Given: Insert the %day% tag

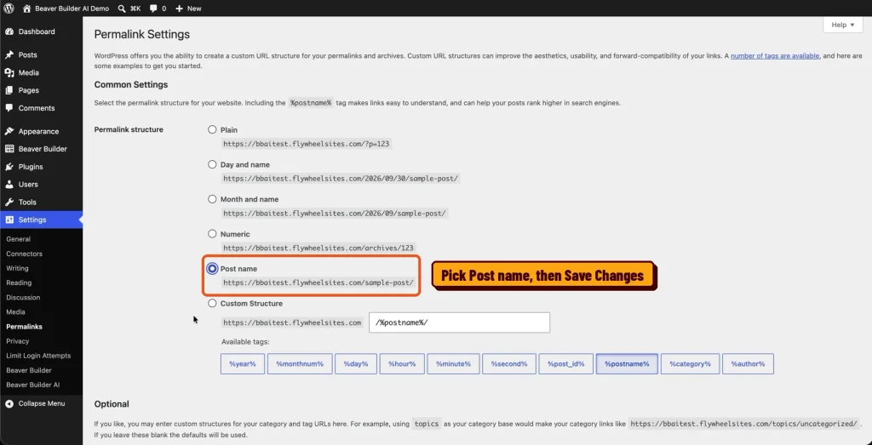Looking at the screenshot, I should click(356, 364).
